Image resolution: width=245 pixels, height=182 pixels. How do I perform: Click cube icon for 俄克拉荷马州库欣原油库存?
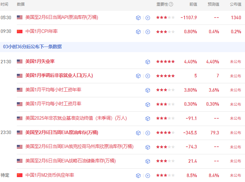148,147
